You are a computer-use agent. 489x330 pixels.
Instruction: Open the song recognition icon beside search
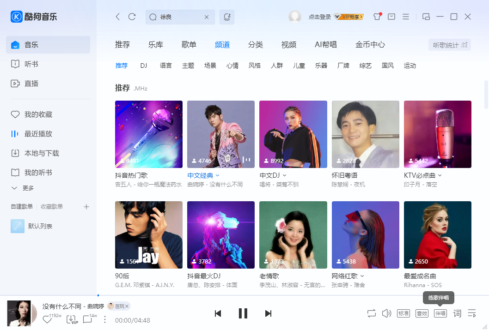227,17
